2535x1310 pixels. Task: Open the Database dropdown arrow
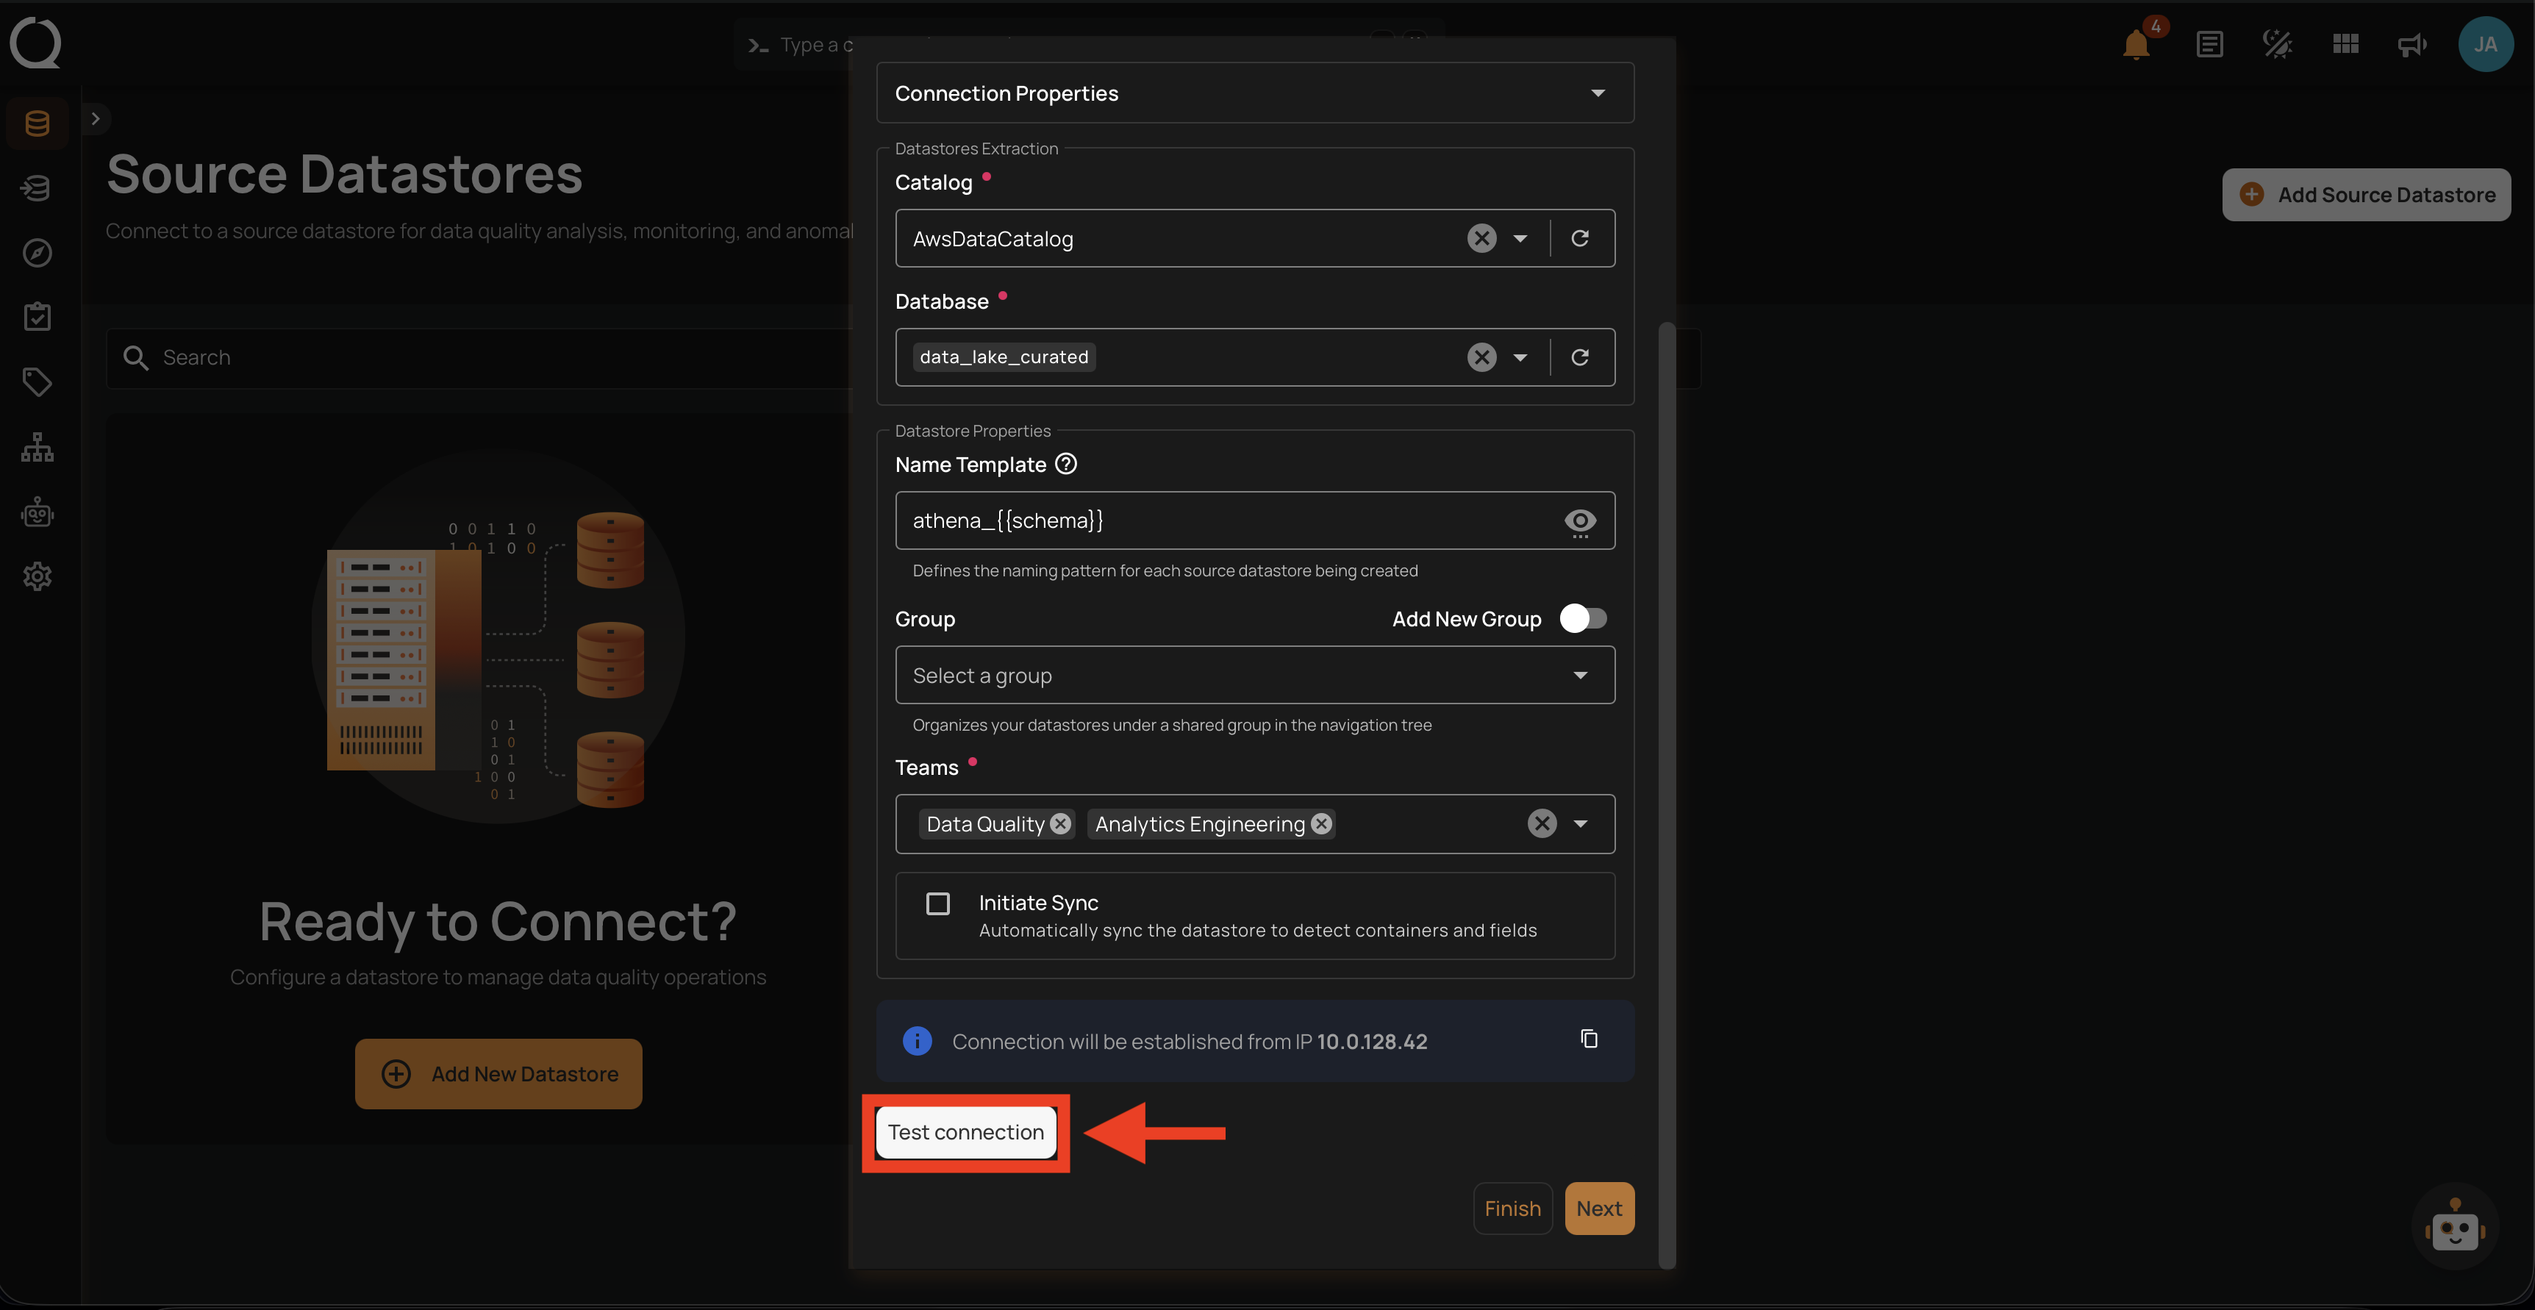point(1520,357)
